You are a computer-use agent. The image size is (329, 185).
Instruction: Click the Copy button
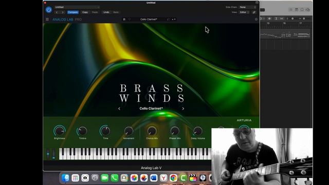point(85,12)
